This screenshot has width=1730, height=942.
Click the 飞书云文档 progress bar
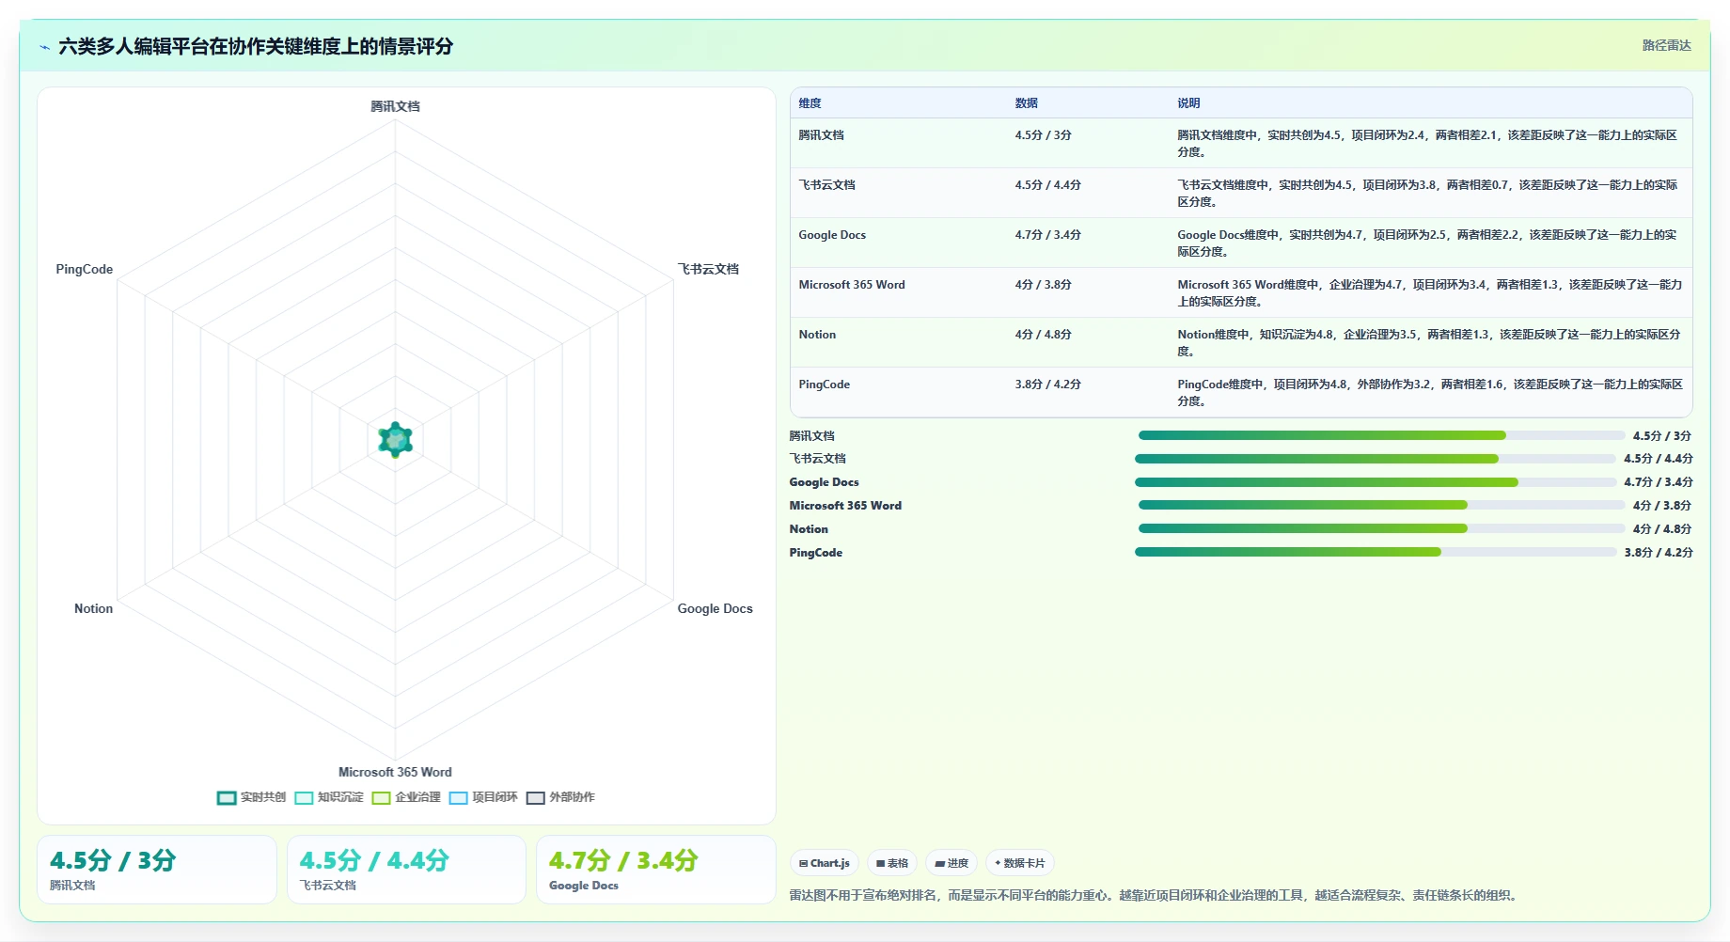point(1376,459)
